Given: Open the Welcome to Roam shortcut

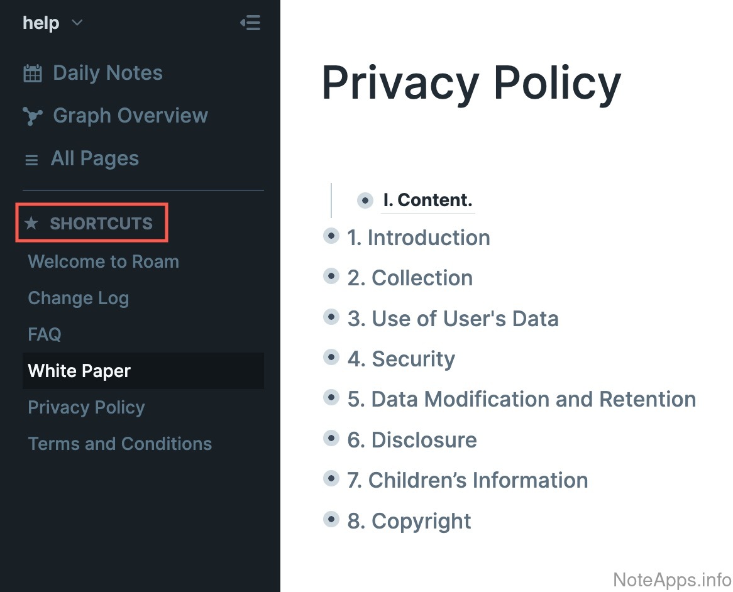Looking at the screenshot, I should 104,261.
